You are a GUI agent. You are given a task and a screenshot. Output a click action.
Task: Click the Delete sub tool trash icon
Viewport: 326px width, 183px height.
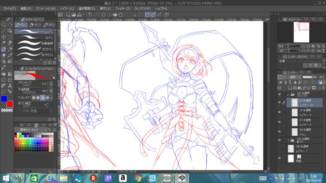pyautogui.click(x=55, y=63)
